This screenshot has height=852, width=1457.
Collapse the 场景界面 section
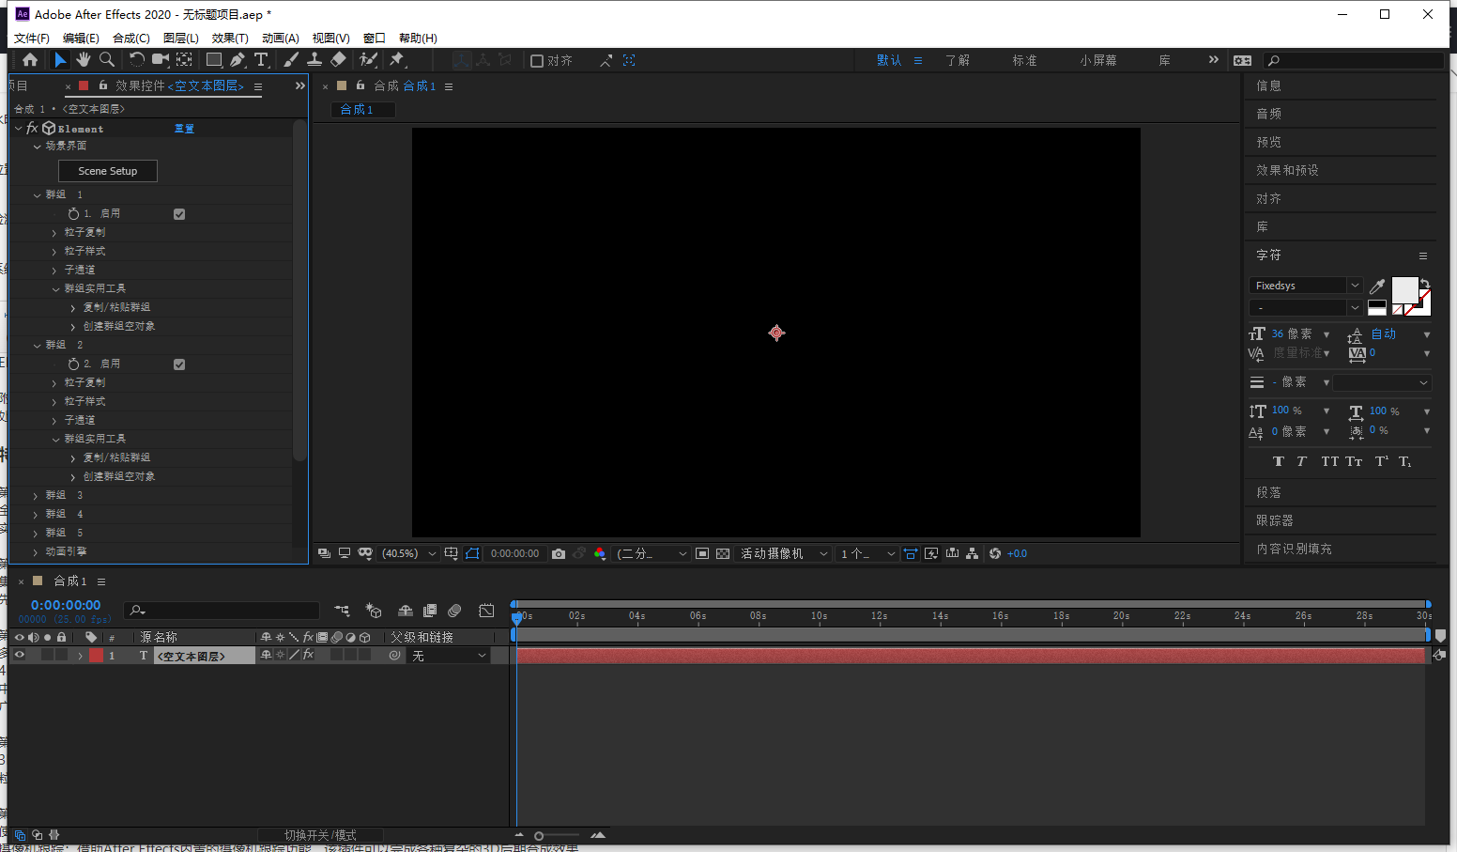37,147
